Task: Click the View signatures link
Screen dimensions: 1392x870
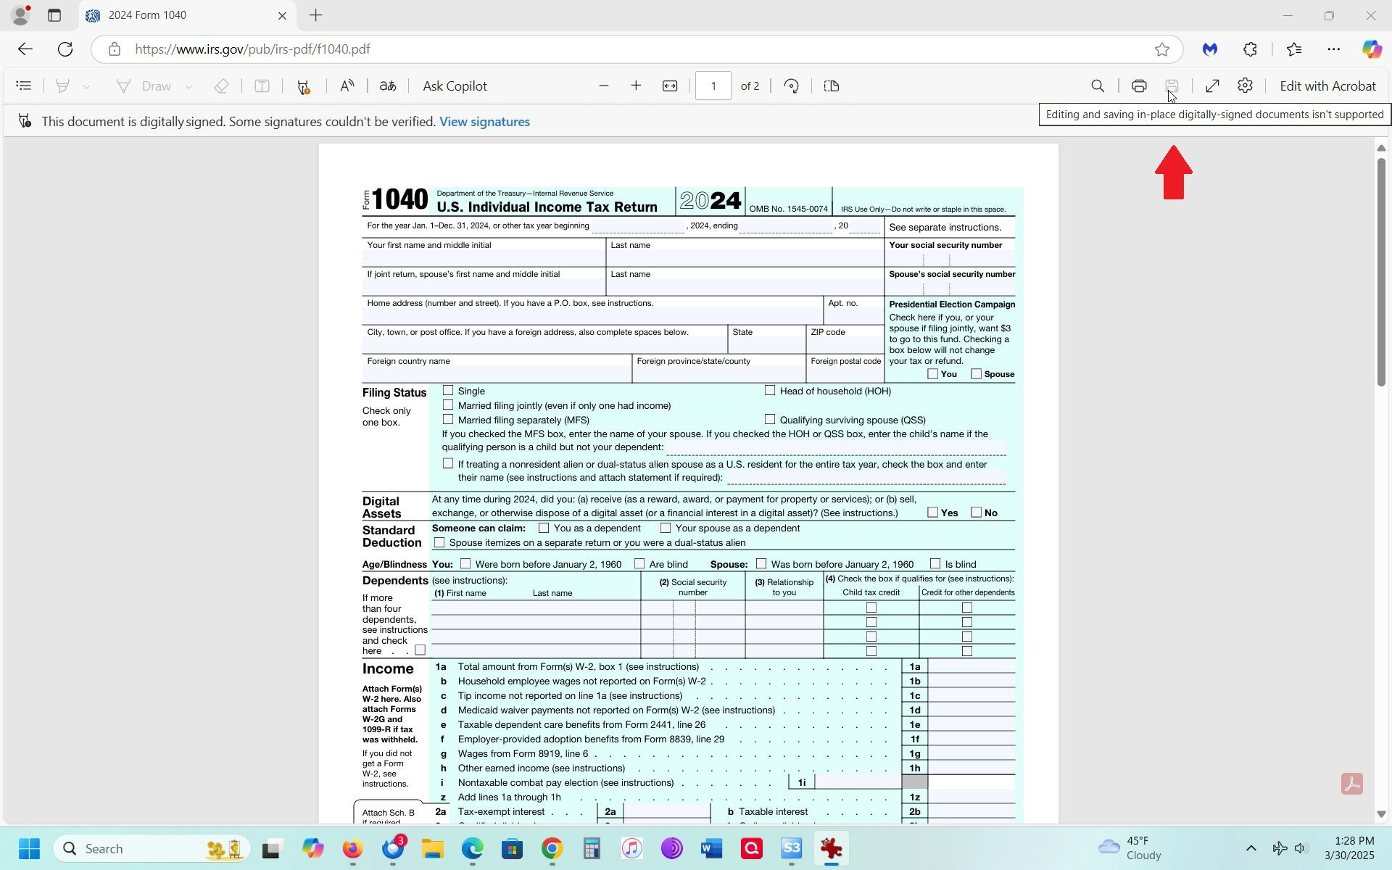Action: point(484,122)
